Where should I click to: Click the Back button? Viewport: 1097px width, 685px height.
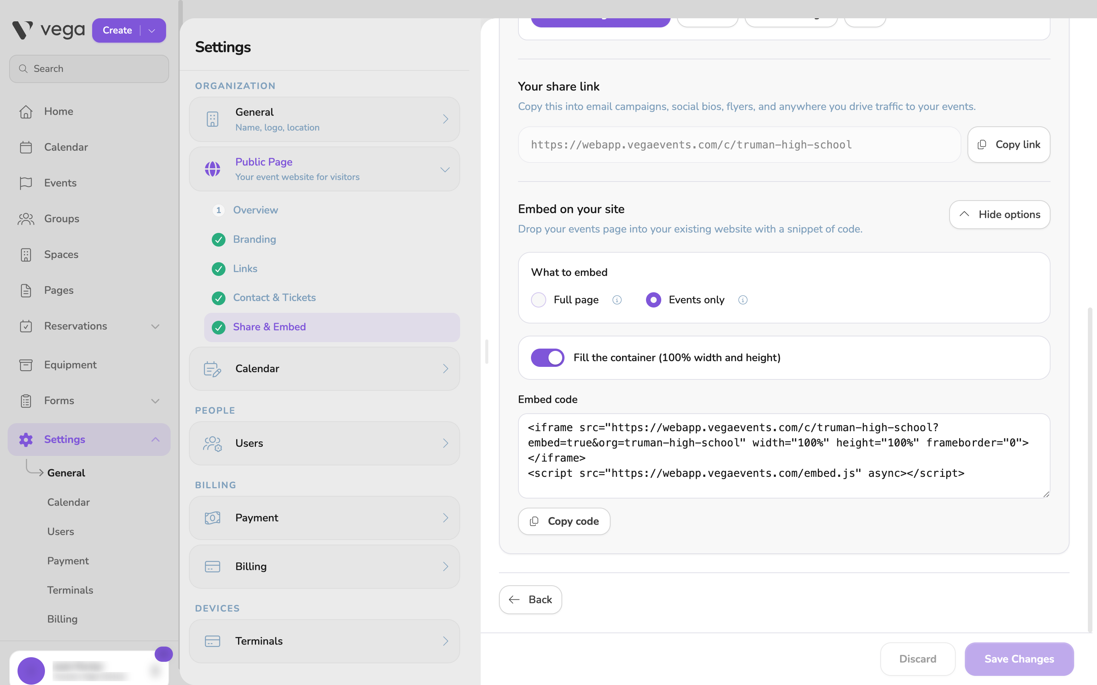tap(530, 600)
